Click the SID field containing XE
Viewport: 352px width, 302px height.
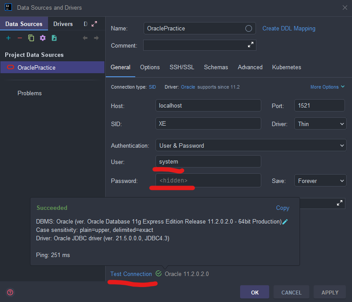click(x=208, y=123)
